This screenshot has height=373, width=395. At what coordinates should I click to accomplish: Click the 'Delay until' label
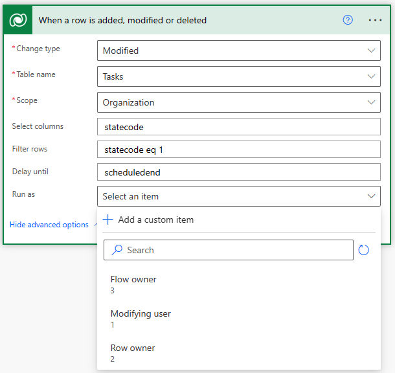30,171
